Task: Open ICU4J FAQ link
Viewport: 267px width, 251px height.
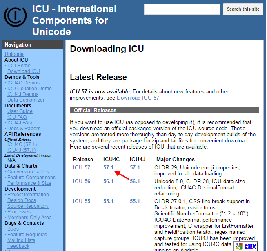Action: (20, 123)
